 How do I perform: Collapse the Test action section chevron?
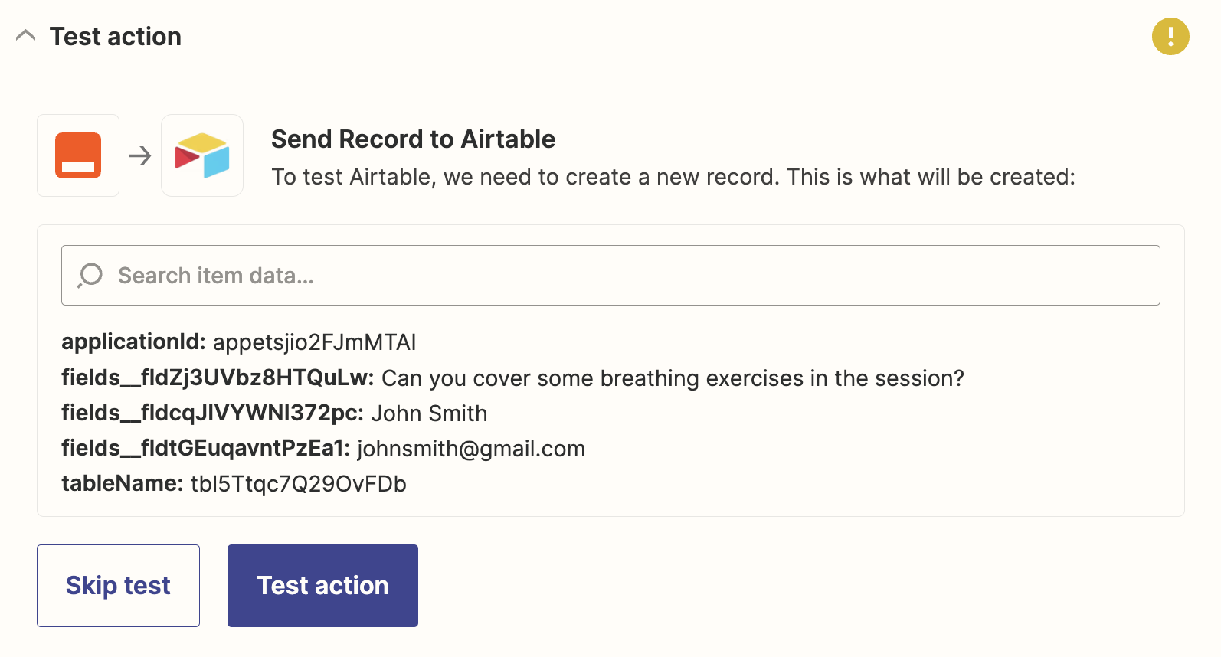(25, 35)
